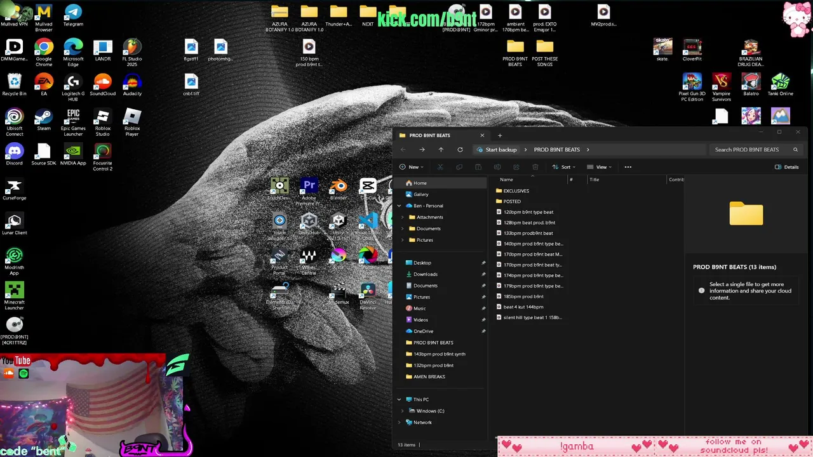Sort by the Name column header

tap(506, 180)
